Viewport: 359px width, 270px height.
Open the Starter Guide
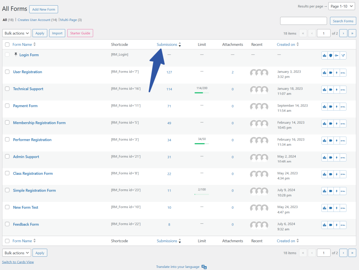pyautogui.click(x=80, y=33)
